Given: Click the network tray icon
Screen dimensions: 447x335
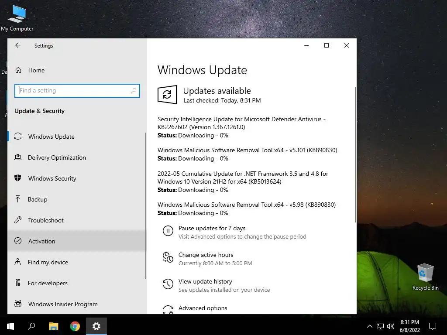Looking at the screenshot, I should pos(380,326).
